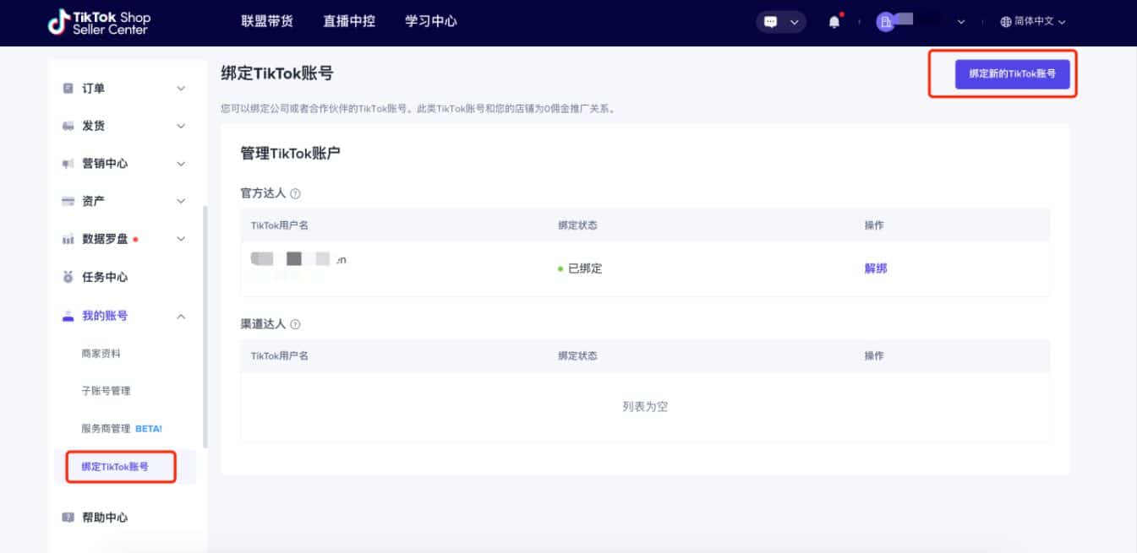Click the account avatar icon in header
Viewport: 1137px width, 553px height.
885,23
